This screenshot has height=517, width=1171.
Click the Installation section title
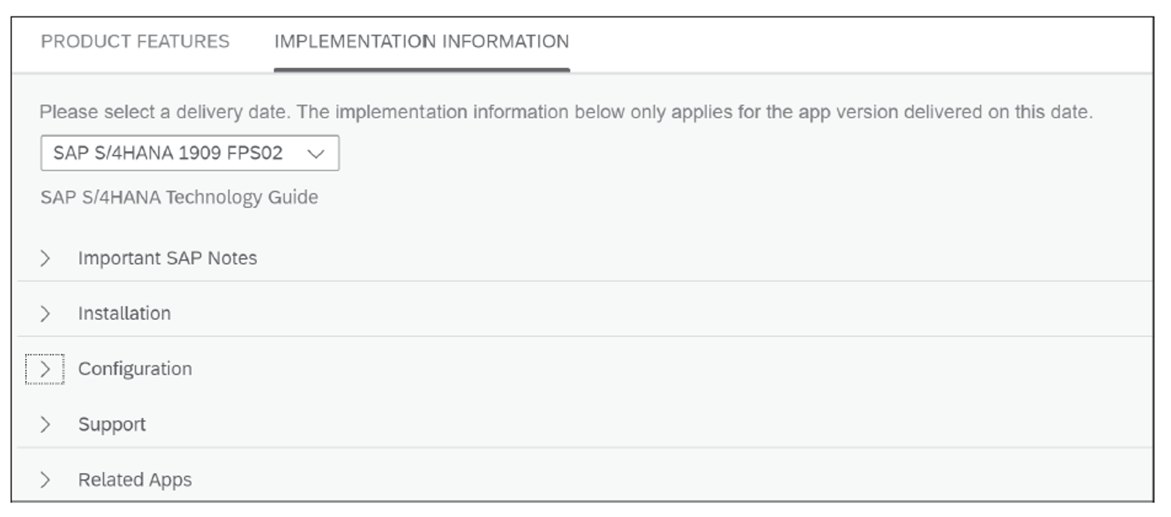pos(124,313)
